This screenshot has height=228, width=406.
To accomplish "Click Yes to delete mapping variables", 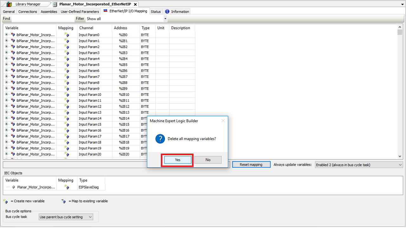I will click(x=177, y=160).
